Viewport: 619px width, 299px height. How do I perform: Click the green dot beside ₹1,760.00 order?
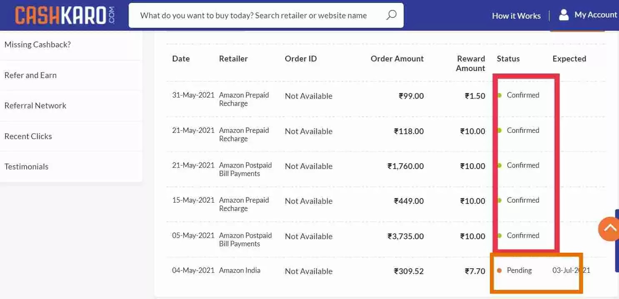pyautogui.click(x=499, y=165)
